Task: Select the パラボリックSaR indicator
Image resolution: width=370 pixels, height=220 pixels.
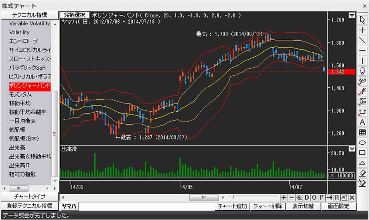Action: pos(27,67)
